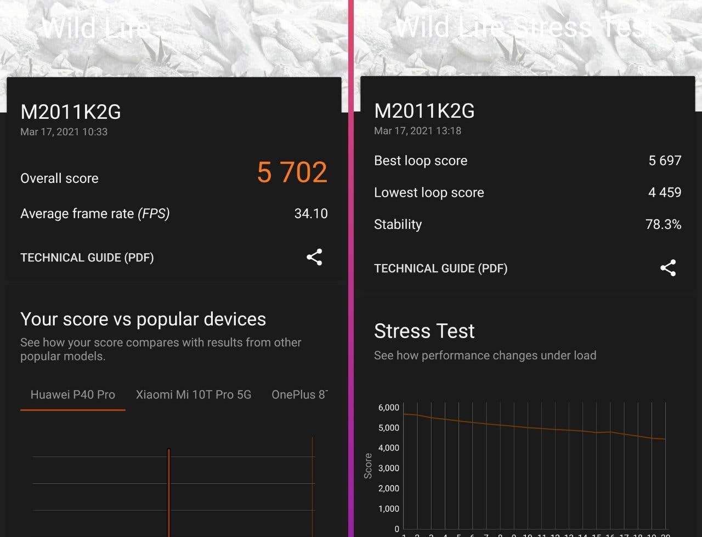Click the Average frame rate value
This screenshot has width=702, height=537.
click(x=311, y=214)
